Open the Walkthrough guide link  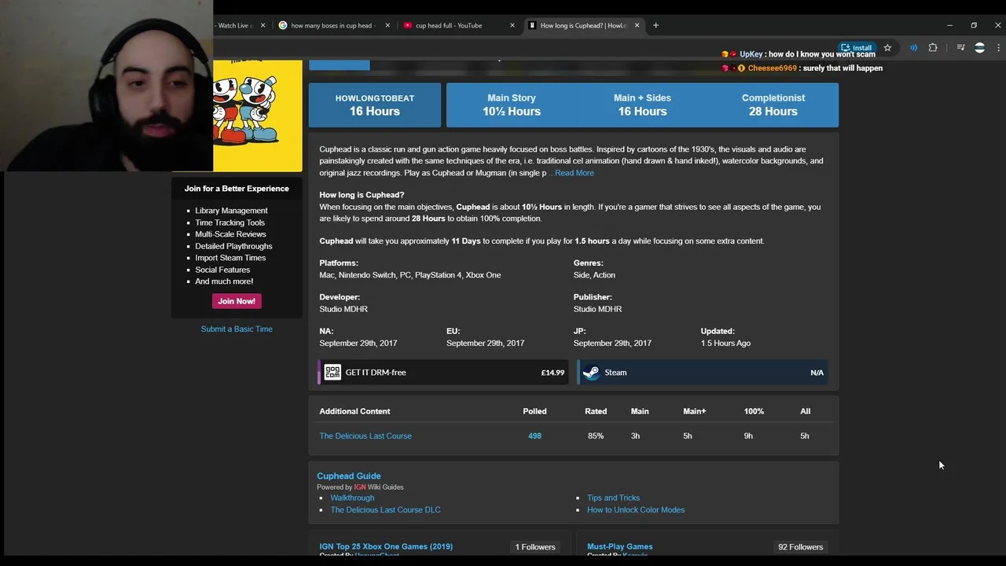(x=352, y=498)
